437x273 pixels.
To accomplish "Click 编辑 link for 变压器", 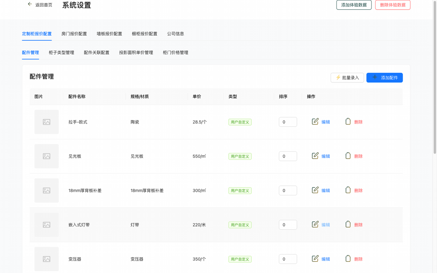I will 326,259.
